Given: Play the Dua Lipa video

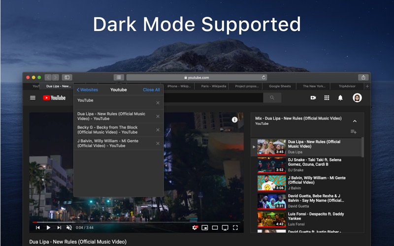Looking at the screenshot, I should (x=48, y=227).
